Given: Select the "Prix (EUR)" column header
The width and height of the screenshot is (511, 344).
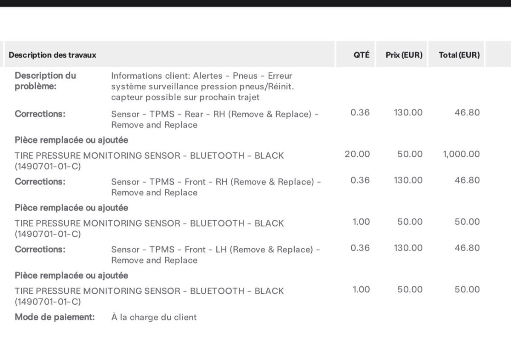Looking at the screenshot, I should coord(404,55).
